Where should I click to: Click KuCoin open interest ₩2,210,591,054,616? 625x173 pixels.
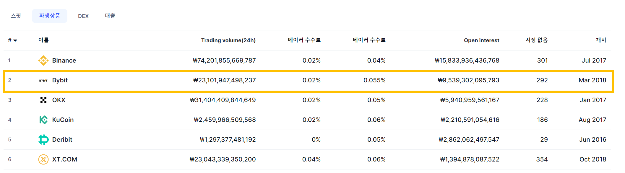[x=470, y=120]
